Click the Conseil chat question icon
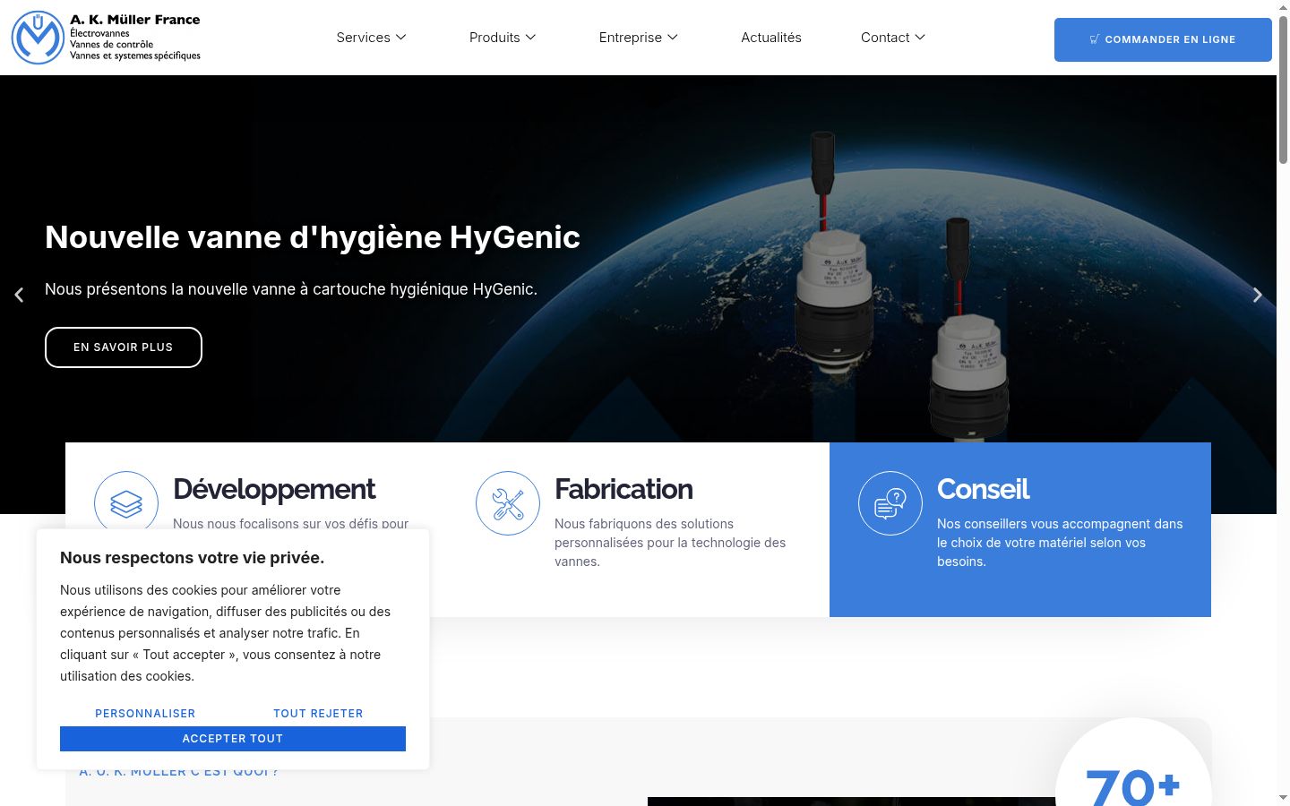1290x806 pixels. click(x=890, y=503)
